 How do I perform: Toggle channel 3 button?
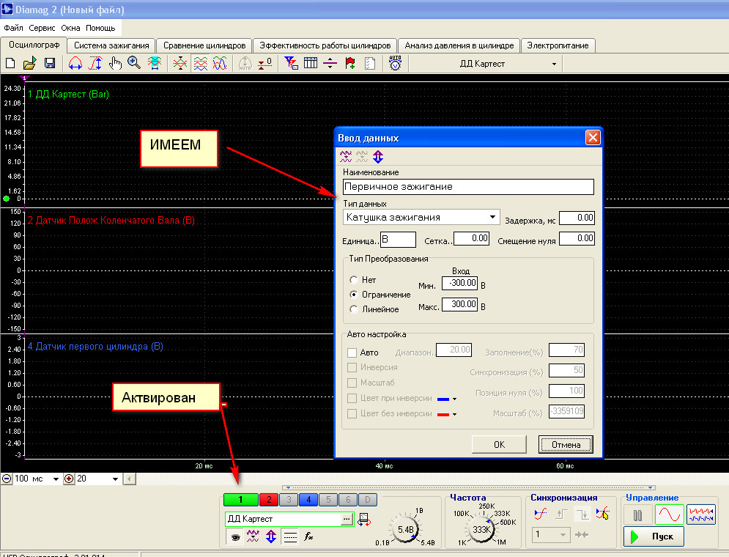coord(289,500)
